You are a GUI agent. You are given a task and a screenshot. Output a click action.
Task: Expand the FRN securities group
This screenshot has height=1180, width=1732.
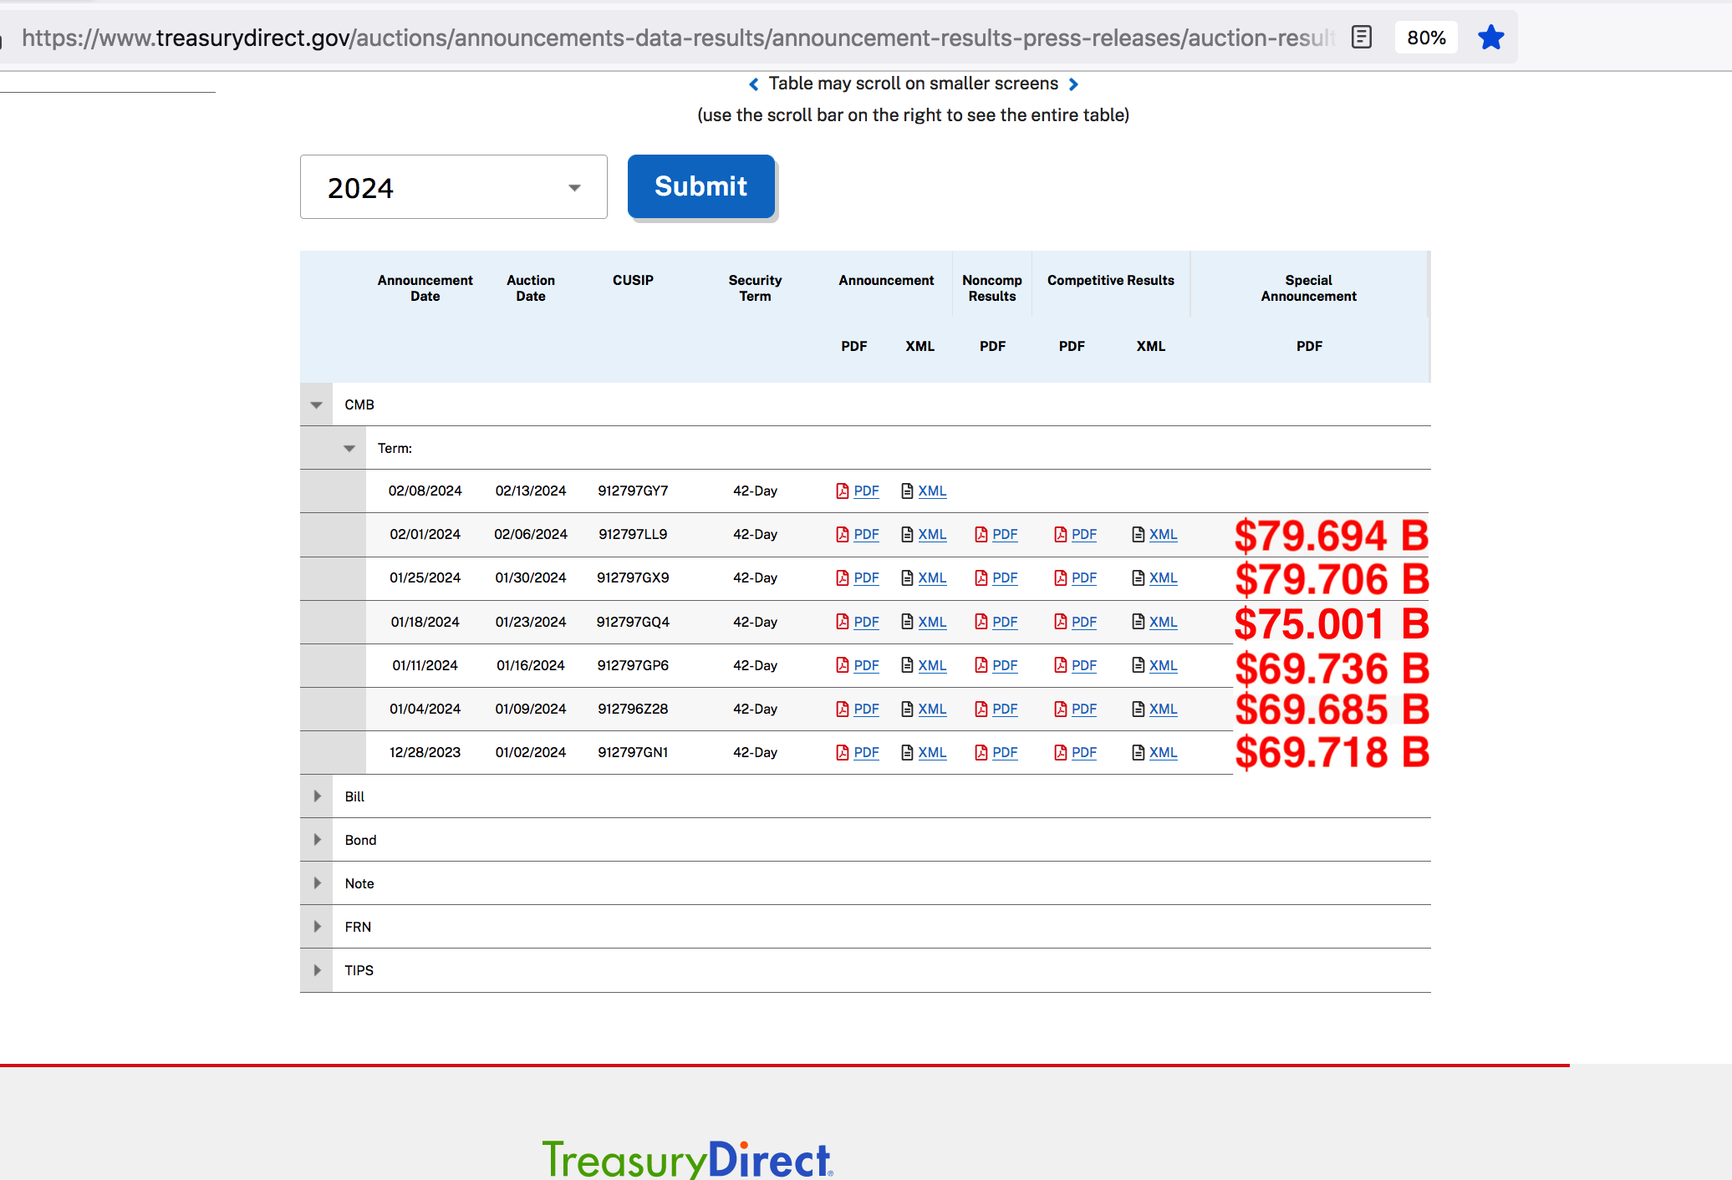coord(318,927)
